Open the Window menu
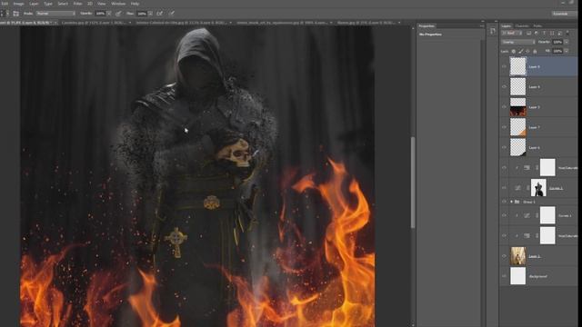 coord(118,4)
